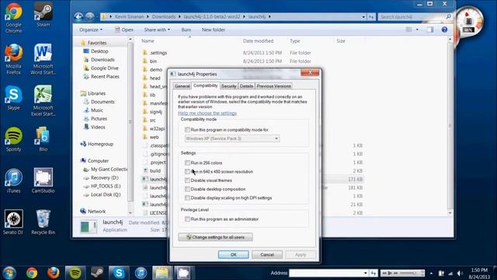Launch Firefox from the taskbar

54,273
